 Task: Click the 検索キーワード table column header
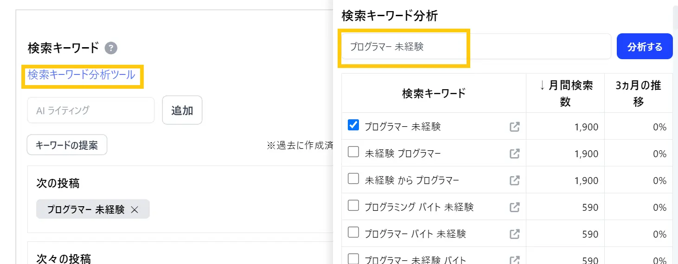(x=434, y=93)
